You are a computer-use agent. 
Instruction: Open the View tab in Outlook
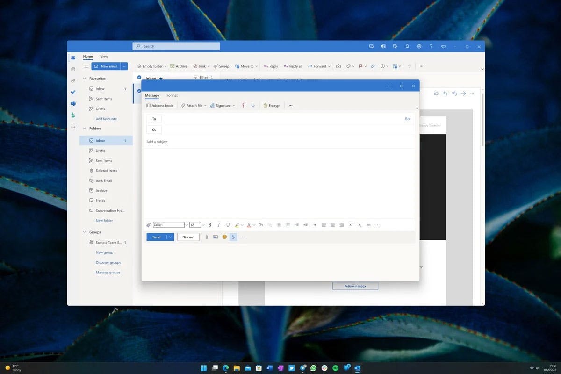click(104, 56)
